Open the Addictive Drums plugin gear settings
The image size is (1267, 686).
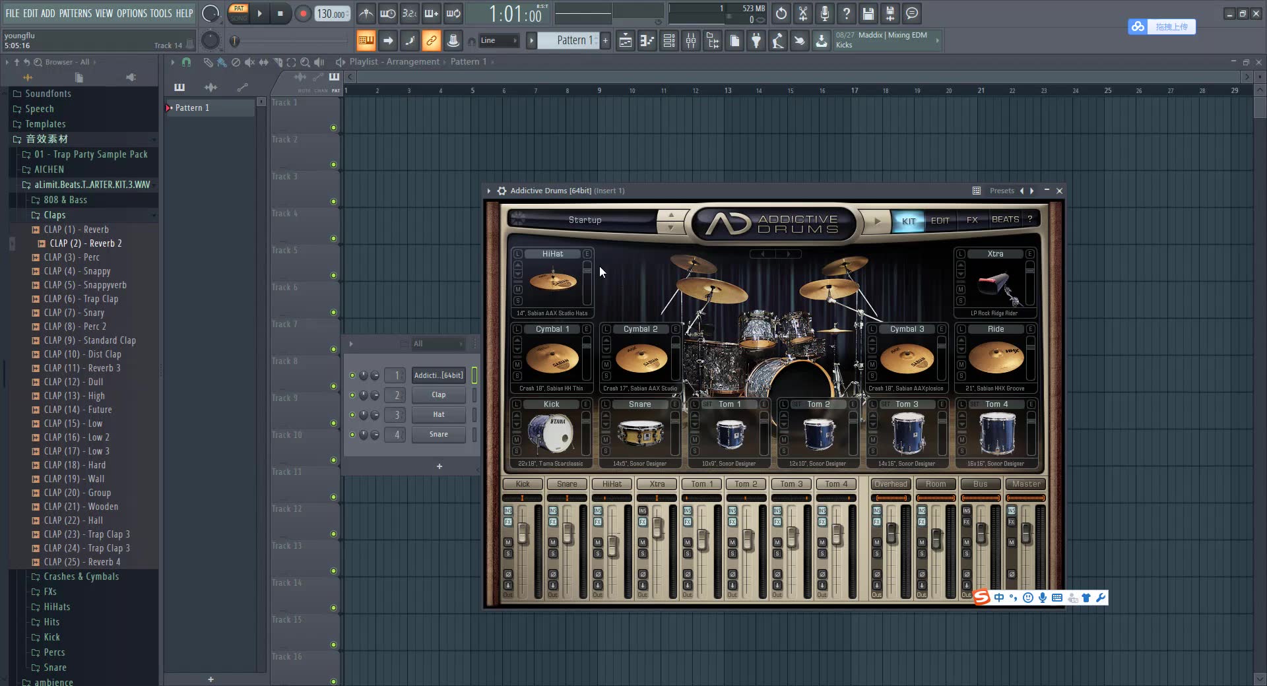click(x=502, y=191)
